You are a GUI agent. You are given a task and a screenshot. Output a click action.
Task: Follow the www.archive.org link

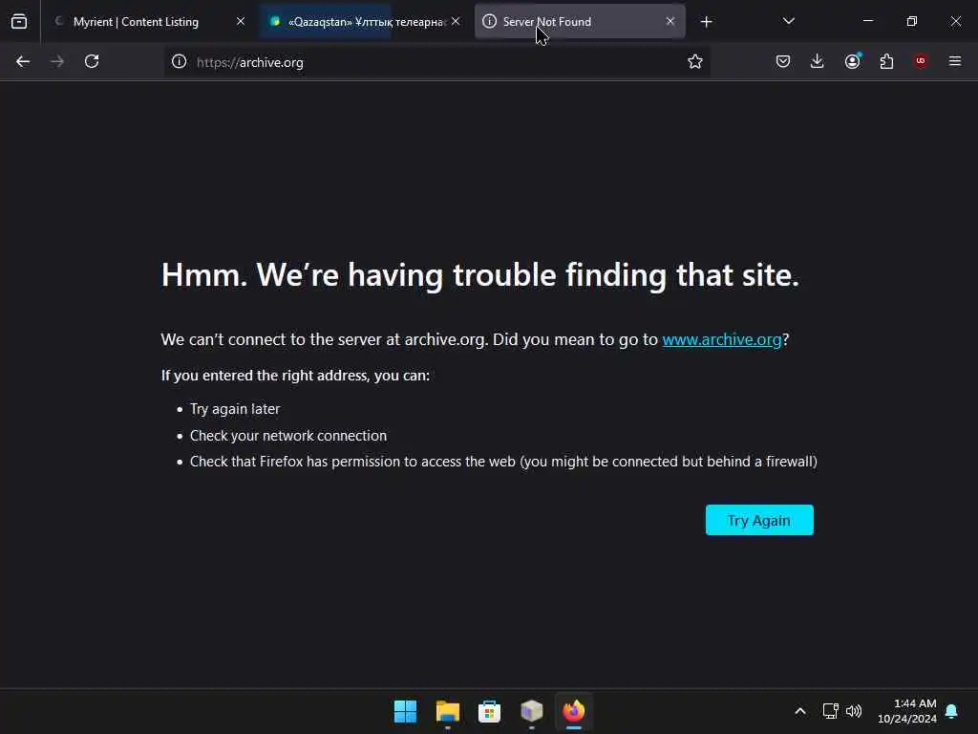(722, 339)
